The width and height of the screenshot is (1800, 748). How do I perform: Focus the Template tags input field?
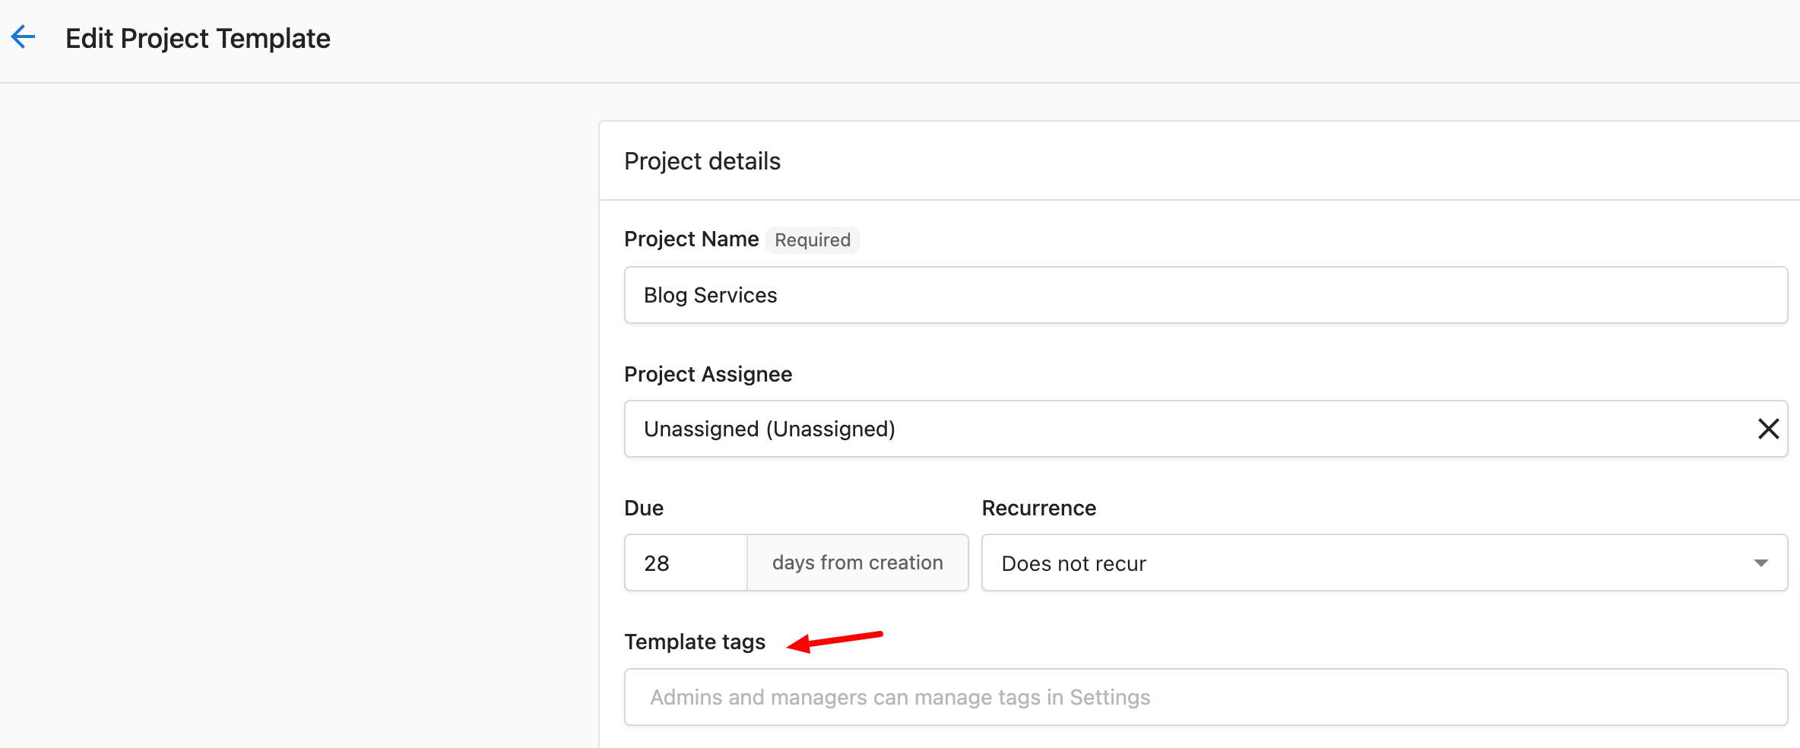[x=1206, y=697]
